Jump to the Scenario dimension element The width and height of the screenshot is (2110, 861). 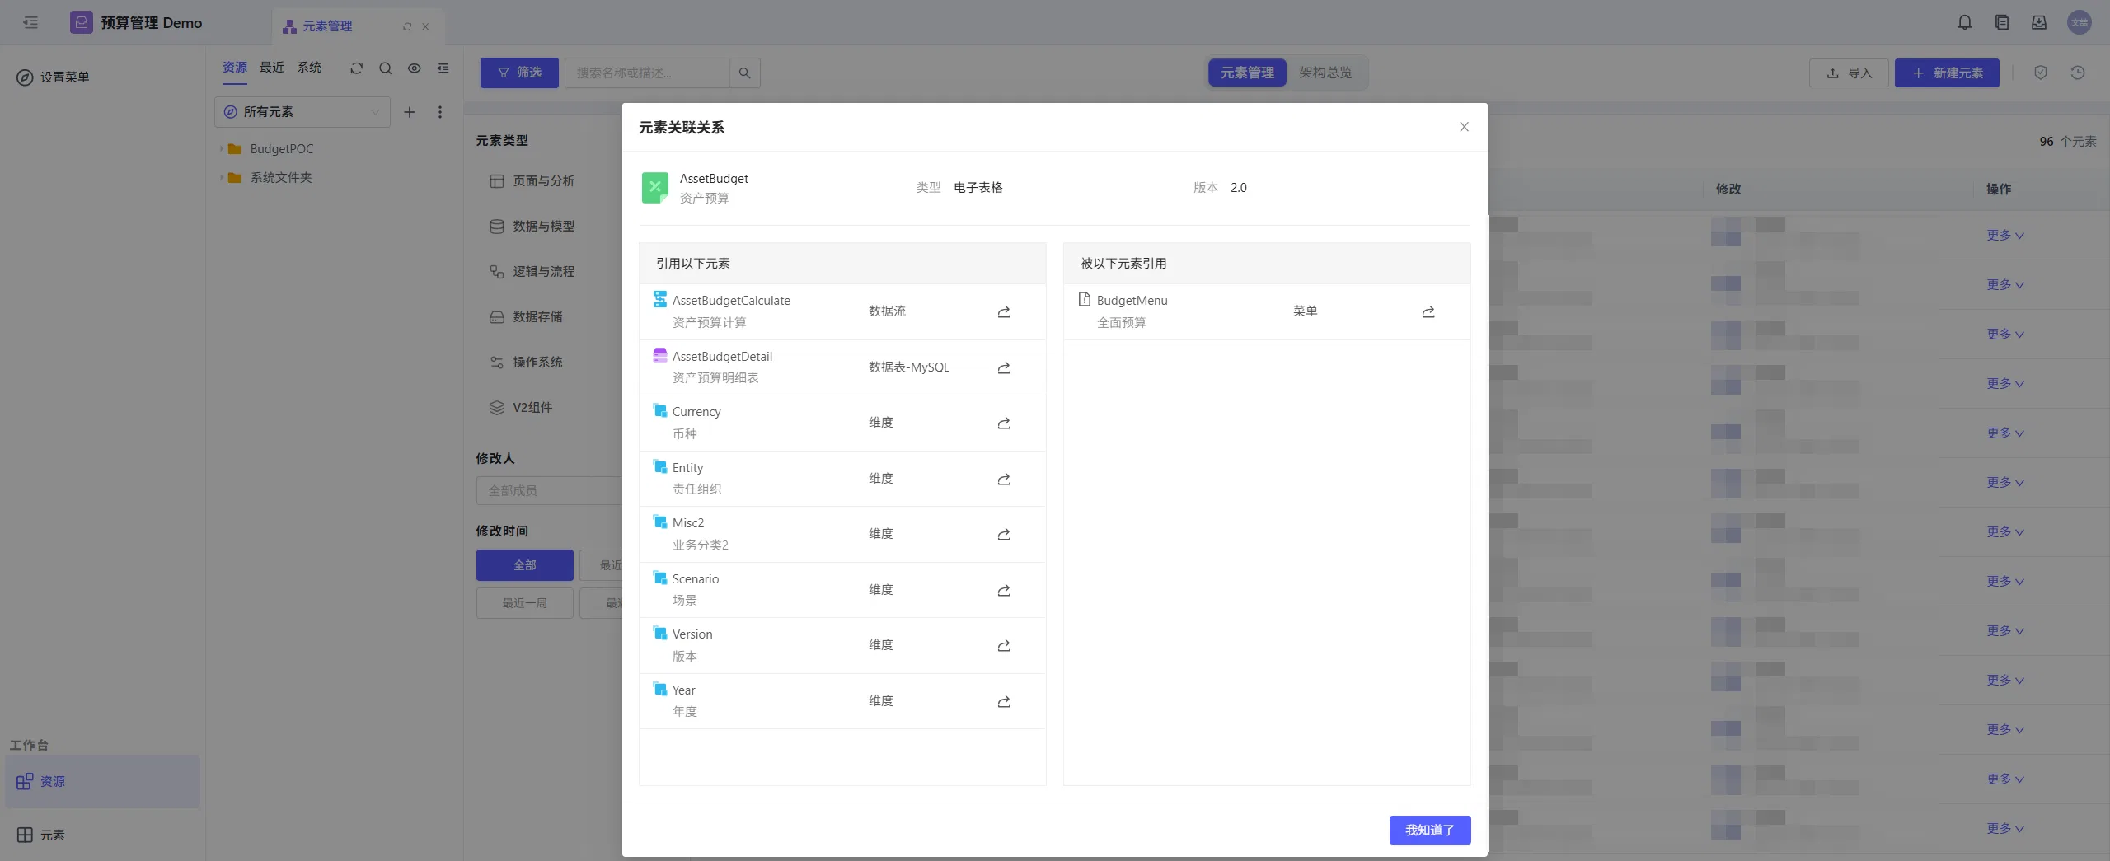[x=1003, y=590]
